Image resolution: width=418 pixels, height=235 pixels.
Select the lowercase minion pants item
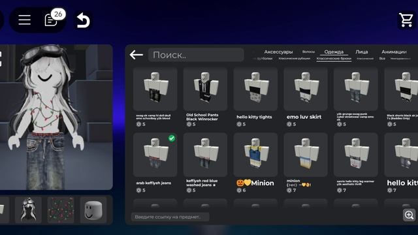pyautogui.click(x=306, y=155)
